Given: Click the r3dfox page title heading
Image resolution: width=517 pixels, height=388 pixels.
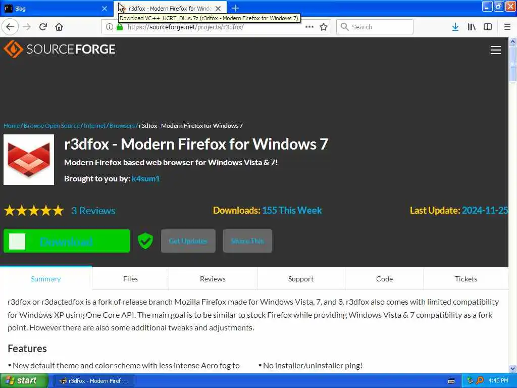Looking at the screenshot, I should click(196, 144).
